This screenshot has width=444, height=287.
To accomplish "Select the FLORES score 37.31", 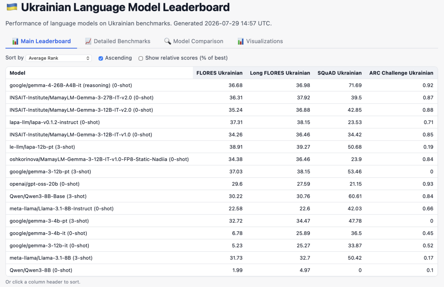I will 236,122.
